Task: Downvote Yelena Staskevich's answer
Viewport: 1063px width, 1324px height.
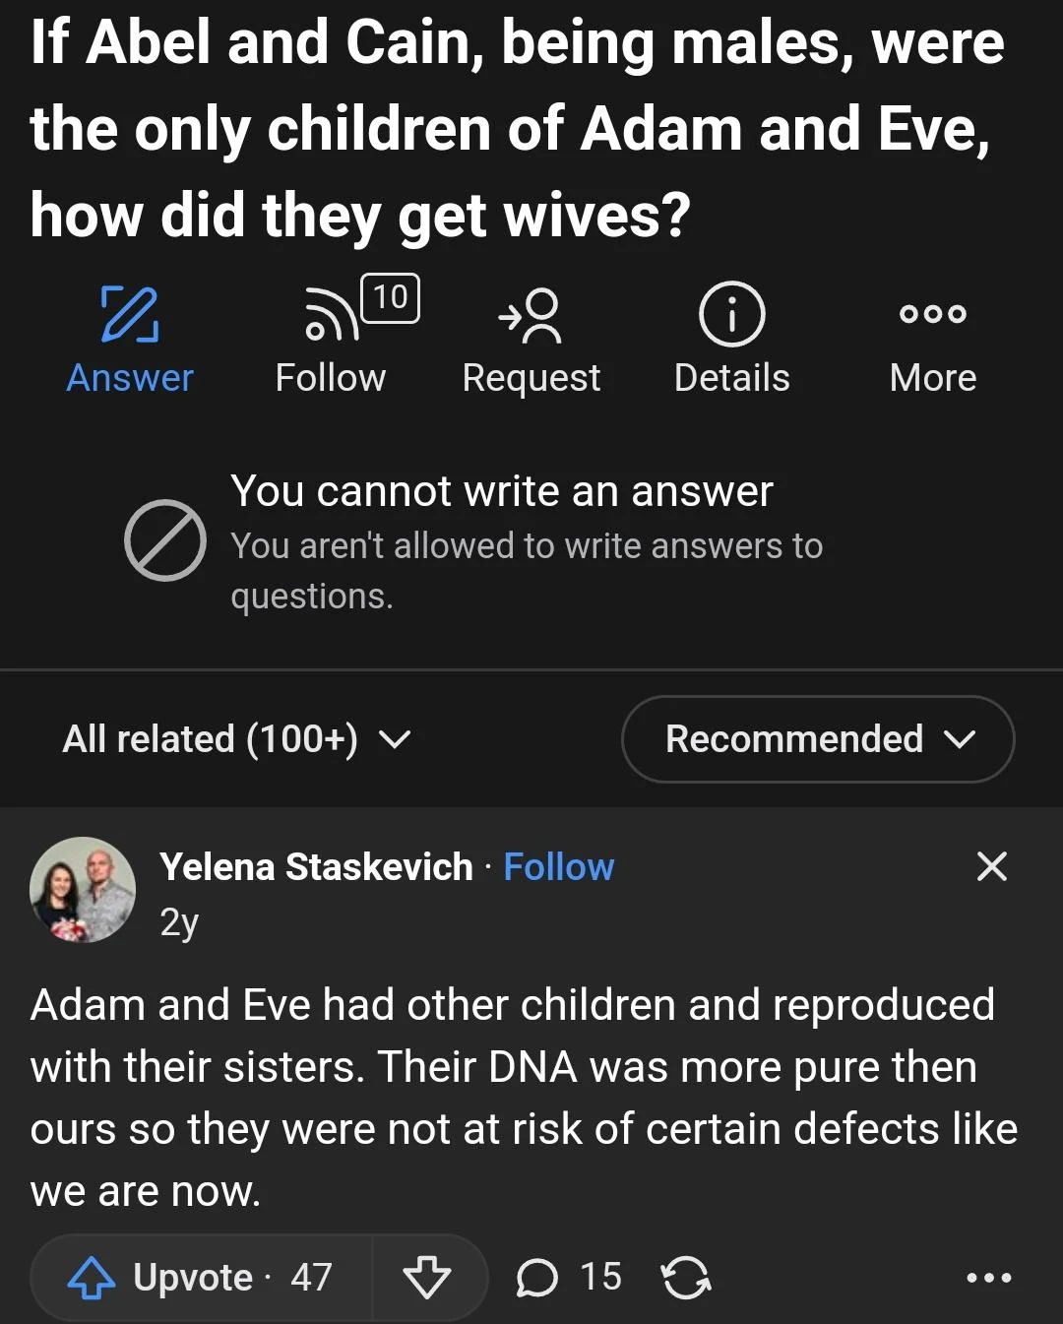Action: 427,1278
